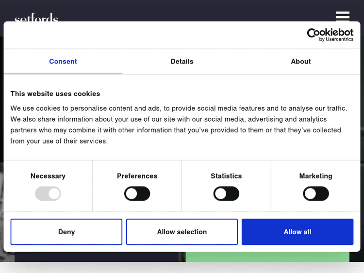Click the Cookiebot by Usercentrics logo
This screenshot has height=273, width=364.
tap(330, 34)
